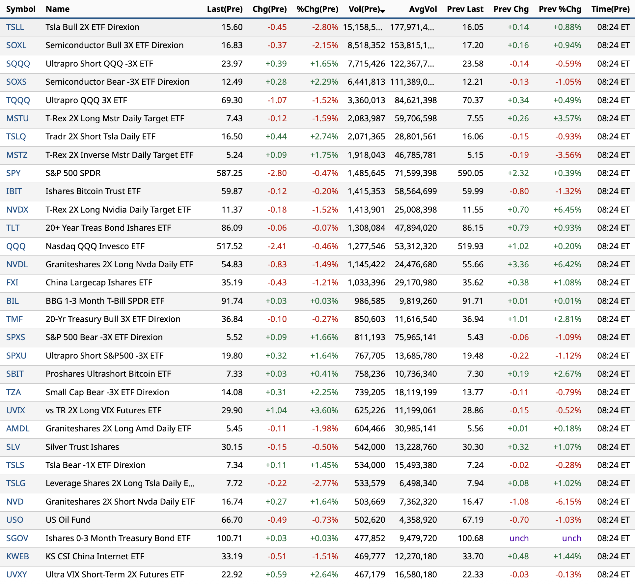This screenshot has height=584, width=635.
Task: Open the SOXL ticker link
Action: pyautogui.click(x=16, y=45)
